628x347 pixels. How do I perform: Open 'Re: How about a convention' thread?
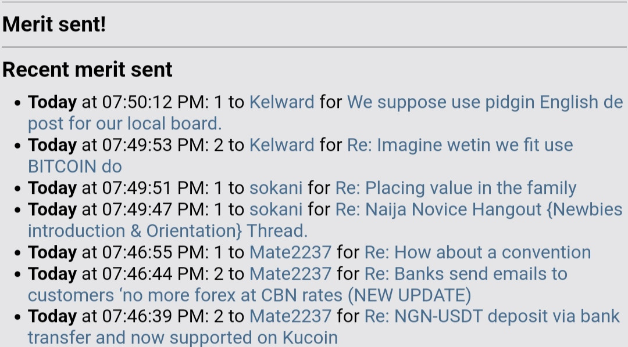click(477, 252)
